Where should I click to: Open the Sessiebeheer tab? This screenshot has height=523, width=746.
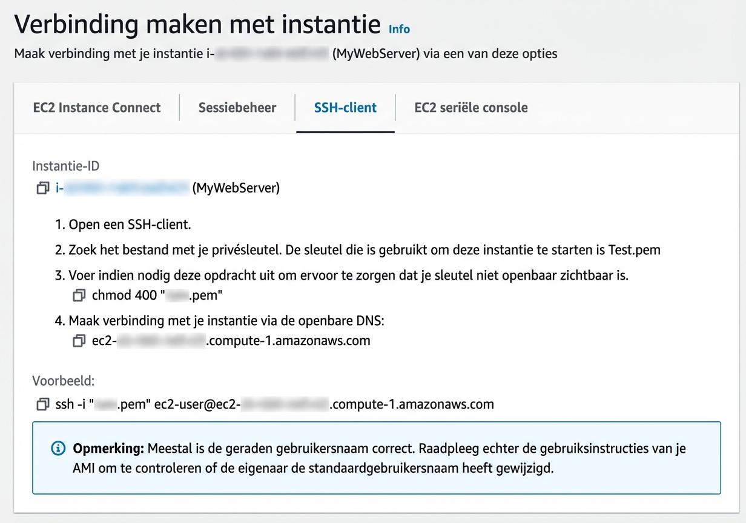(237, 108)
